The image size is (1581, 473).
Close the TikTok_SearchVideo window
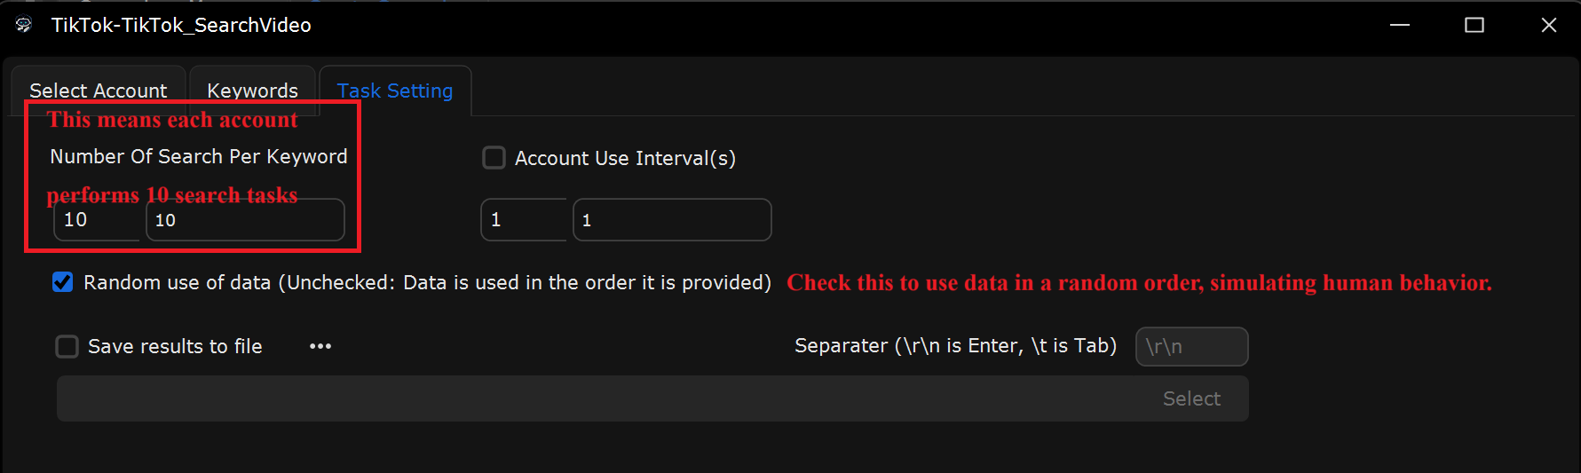(x=1549, y=25)
